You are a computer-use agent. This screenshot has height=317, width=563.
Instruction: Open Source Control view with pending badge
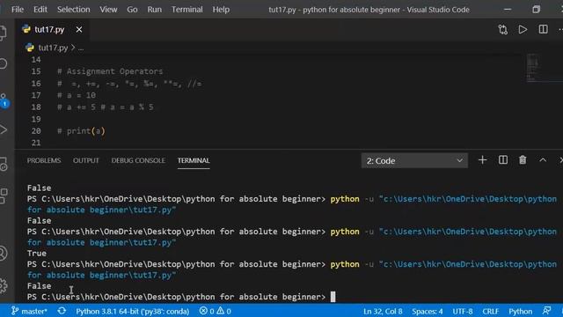(x=4, y=100)
